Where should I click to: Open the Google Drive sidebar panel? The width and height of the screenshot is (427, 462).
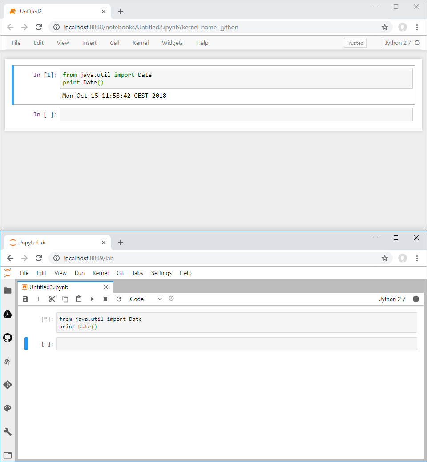[x=8, y=314]
